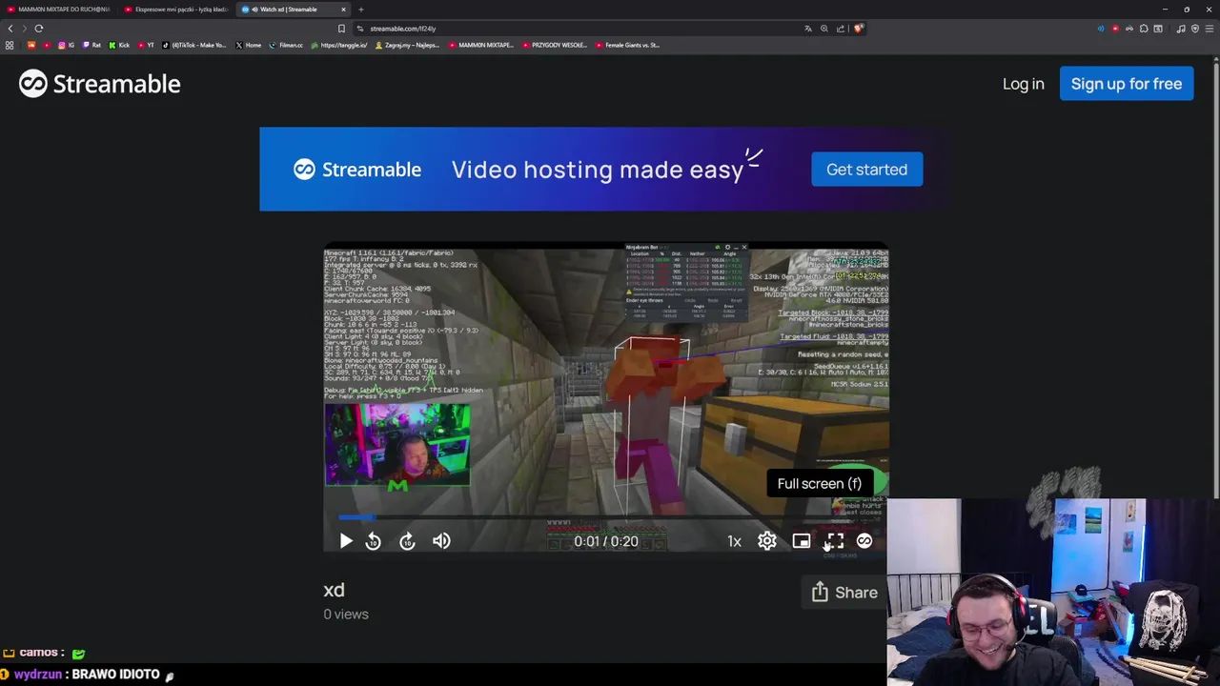Open the X Home bookmark
Viewport: 1220px width, 686px height.
[x=249, y=45]
